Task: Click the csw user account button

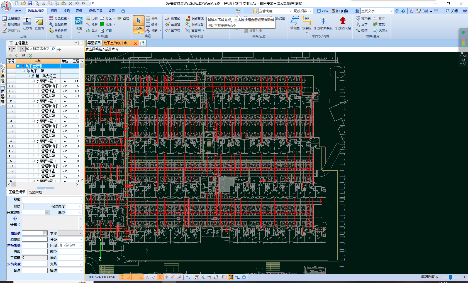Action: [322, 11]
